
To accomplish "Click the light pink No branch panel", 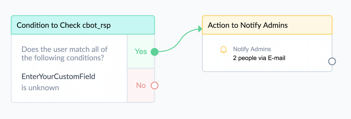I will tap(141, 85).
